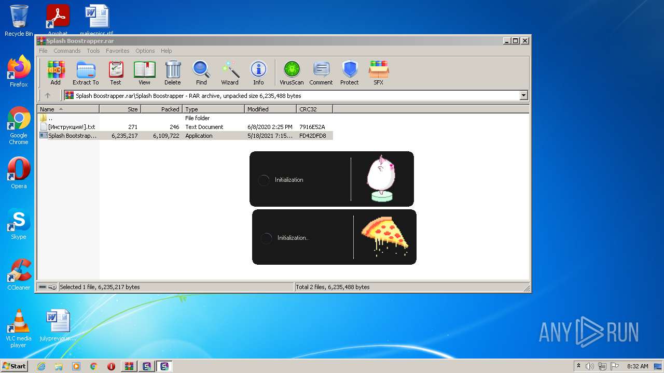Screen dimensions: 664x373
Task: Click the SFX toolbar icon
Action: point(379,73)
